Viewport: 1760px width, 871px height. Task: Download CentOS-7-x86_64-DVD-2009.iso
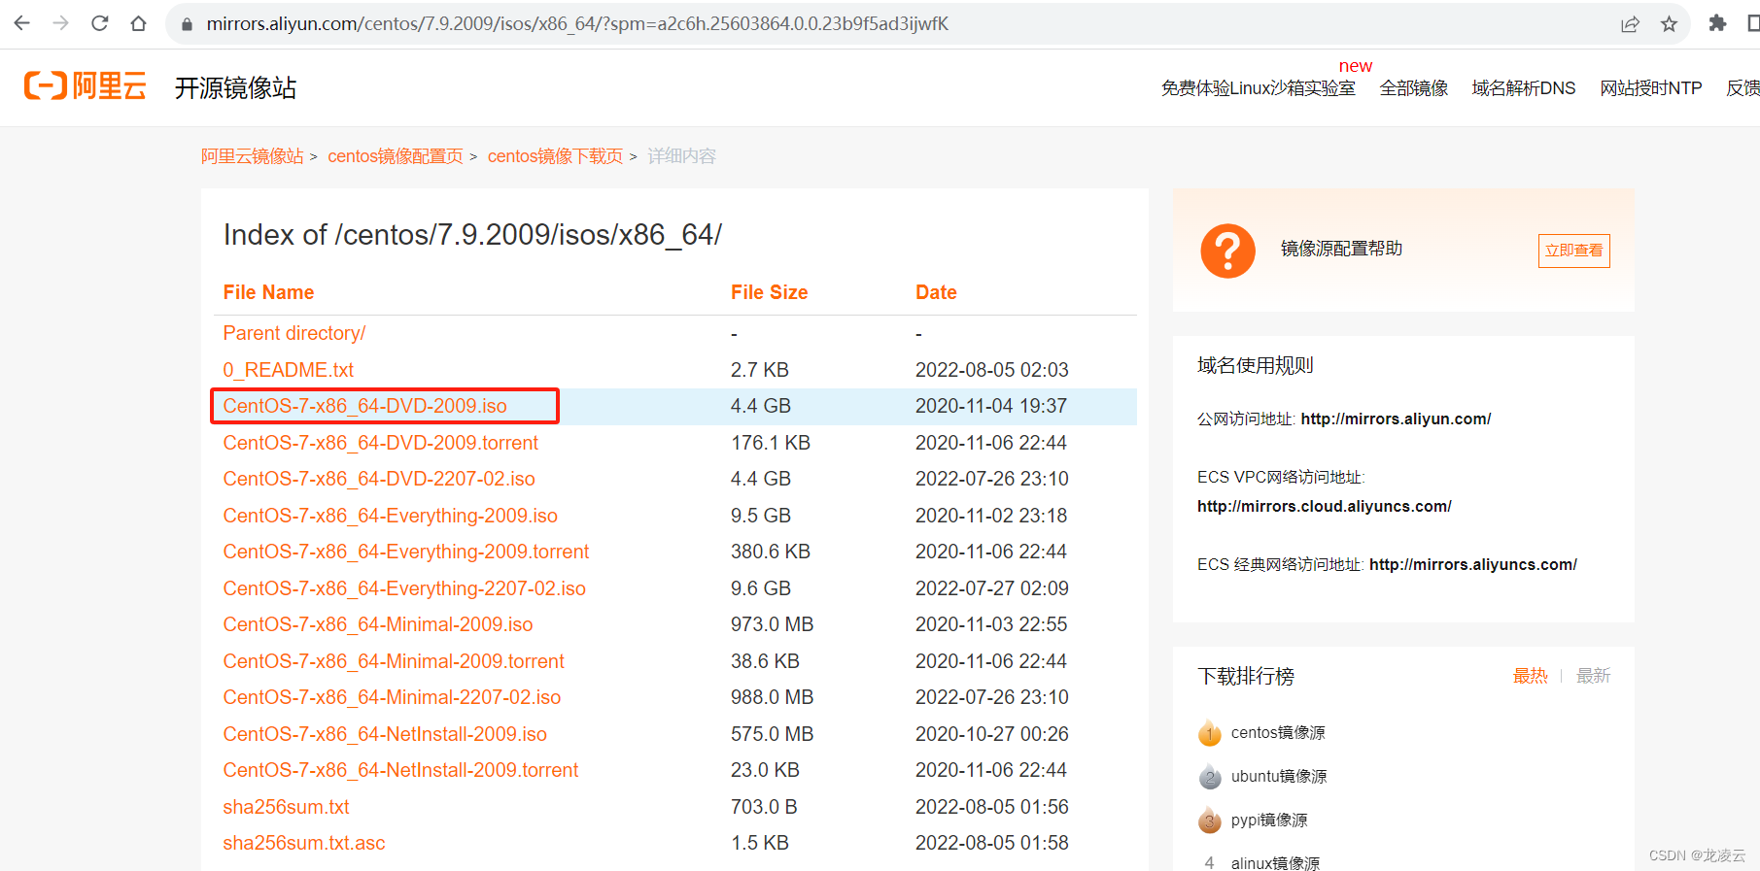[x=365, y=406]
